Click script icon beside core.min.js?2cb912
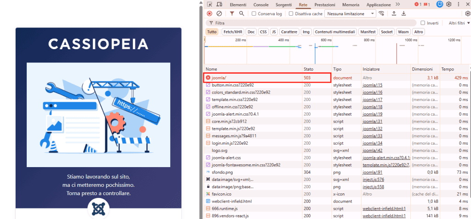 pyautogui.click(x=208, y=121)
